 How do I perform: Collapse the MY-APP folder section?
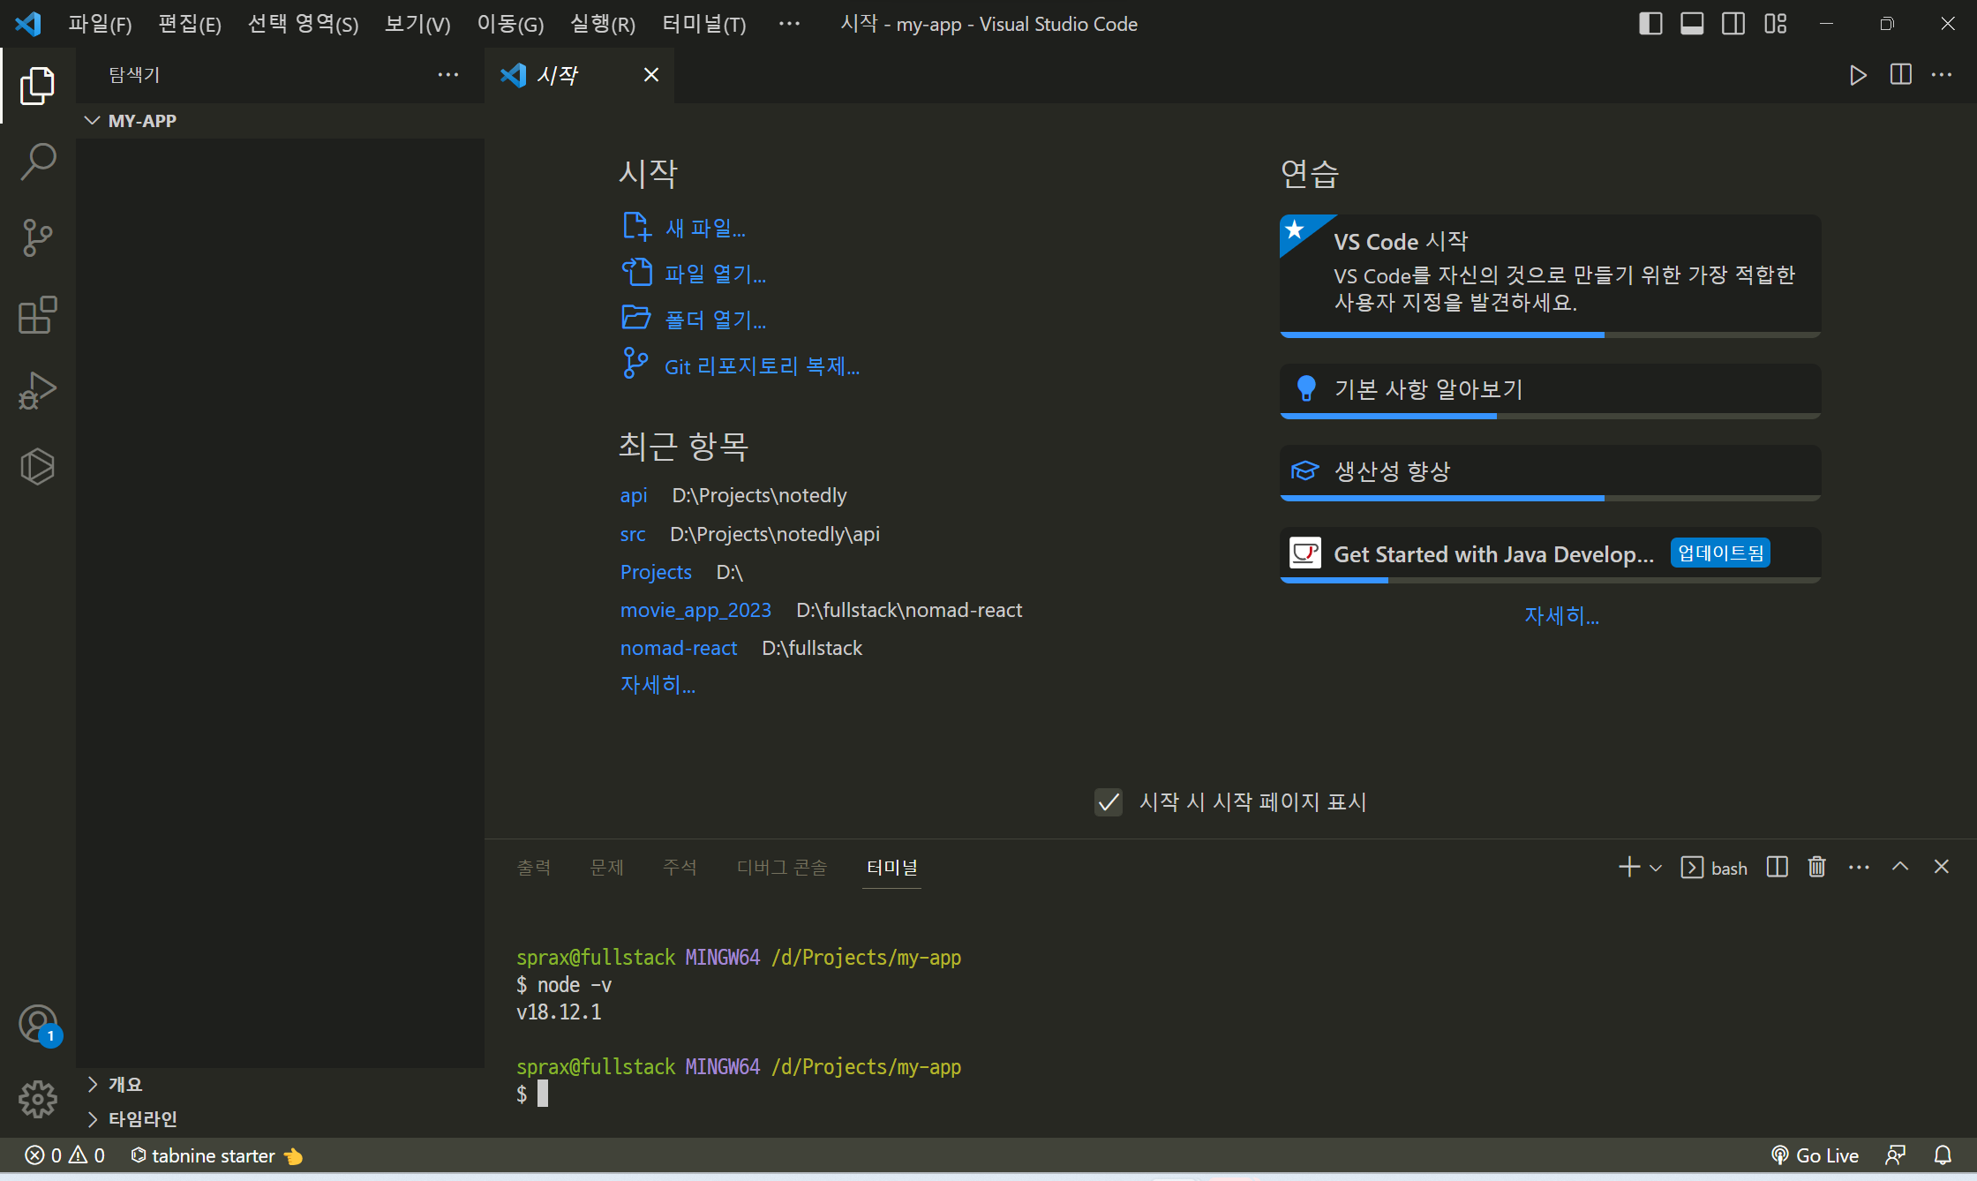coord(92,120)
